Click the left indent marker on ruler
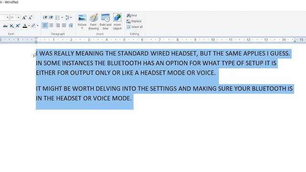 click(36, 42)
